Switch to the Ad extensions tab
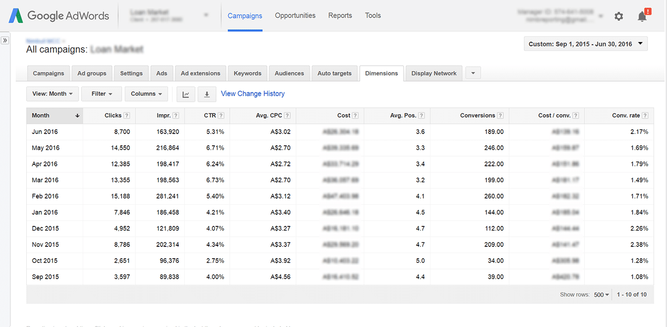This screenshot has width=667, height=327. [x=201, y=73]
